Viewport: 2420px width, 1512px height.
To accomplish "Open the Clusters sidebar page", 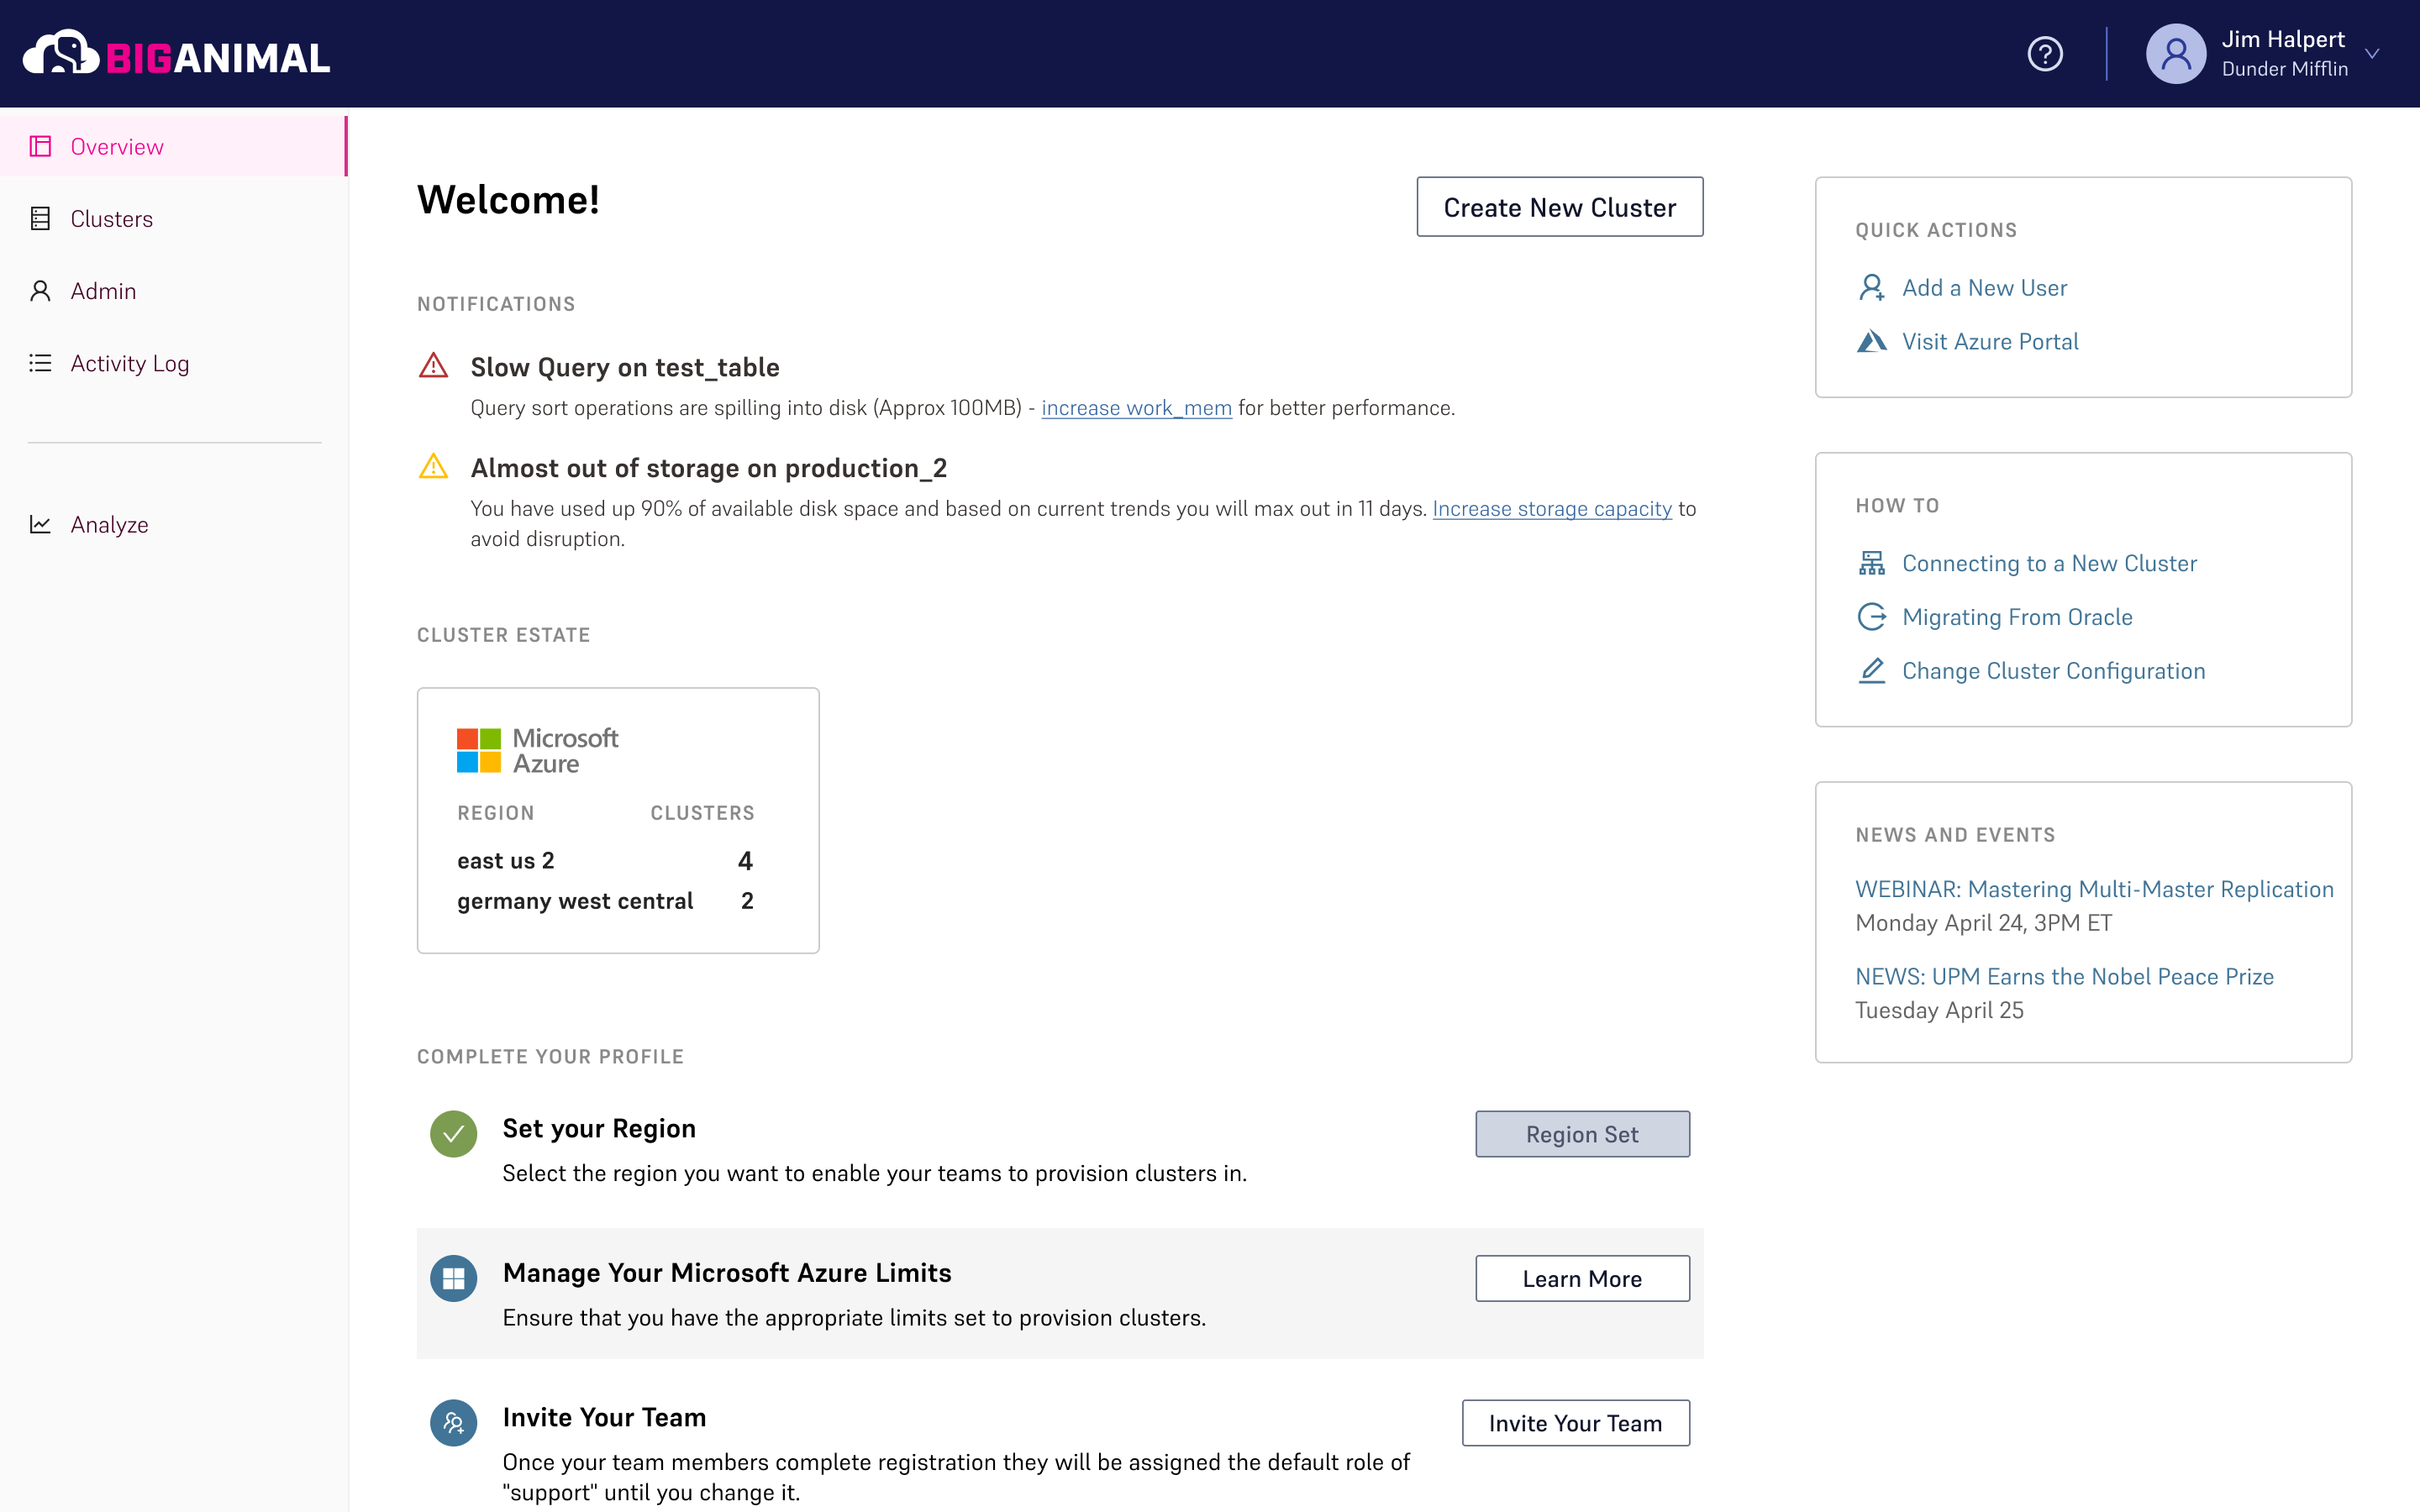I will point(111,219).
